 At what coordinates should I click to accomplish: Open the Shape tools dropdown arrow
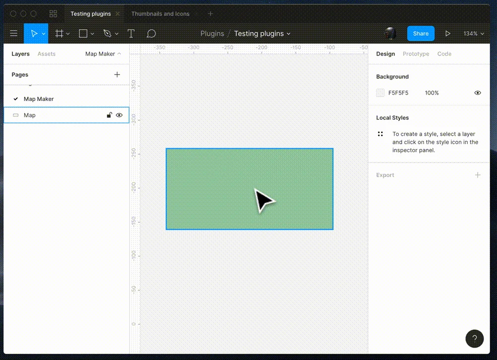[x=92, y=33]
